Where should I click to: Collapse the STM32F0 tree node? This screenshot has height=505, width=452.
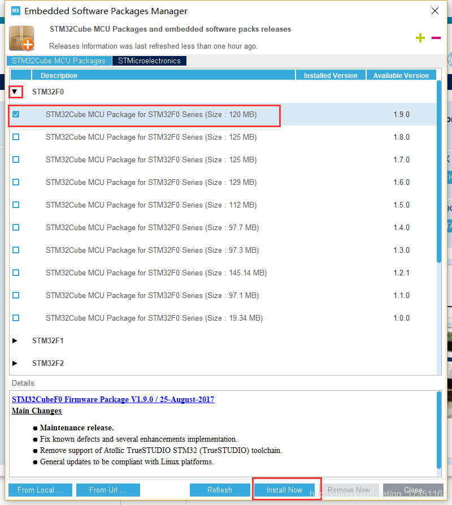coord(15,92)
